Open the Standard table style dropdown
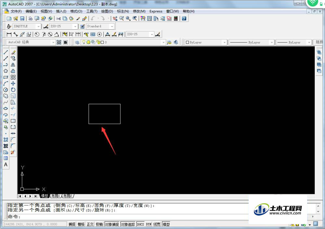325x229 pixels. point(112,27)
